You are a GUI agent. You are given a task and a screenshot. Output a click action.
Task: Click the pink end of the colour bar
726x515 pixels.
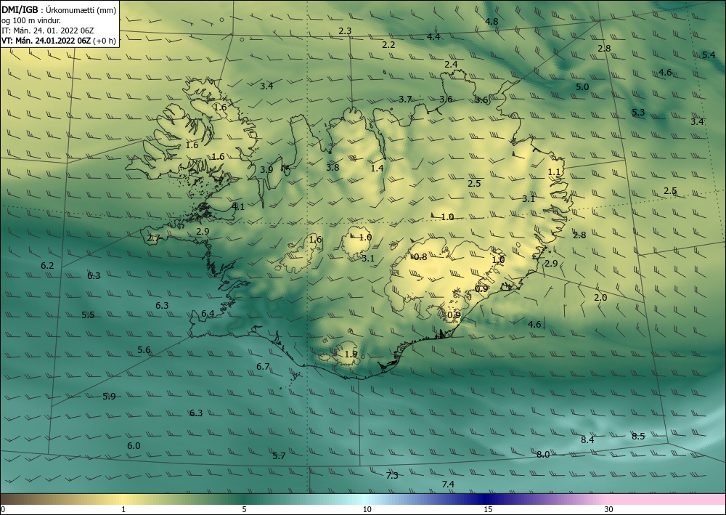click(x=666, y=499)
